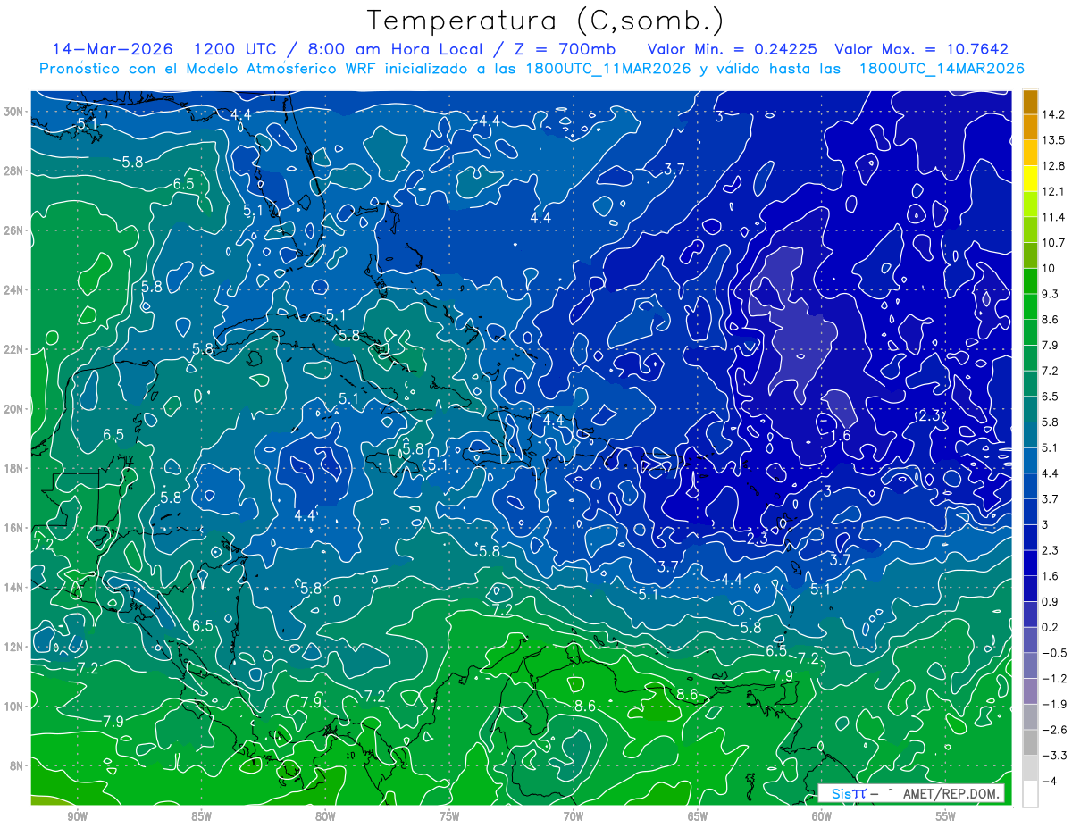Image resolution: width=1072 pixels, height=828 pixels.
Task: Click the -2.6 value on color scale
Action: click(x=1053, y=730)
